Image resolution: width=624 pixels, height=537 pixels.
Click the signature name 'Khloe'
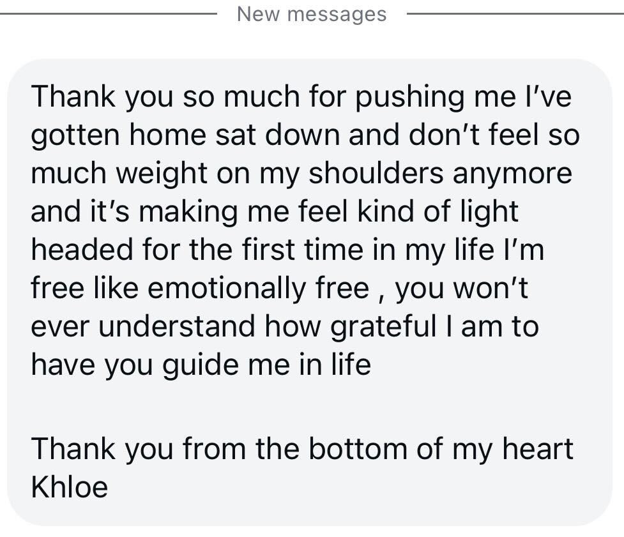coord(69,487)
